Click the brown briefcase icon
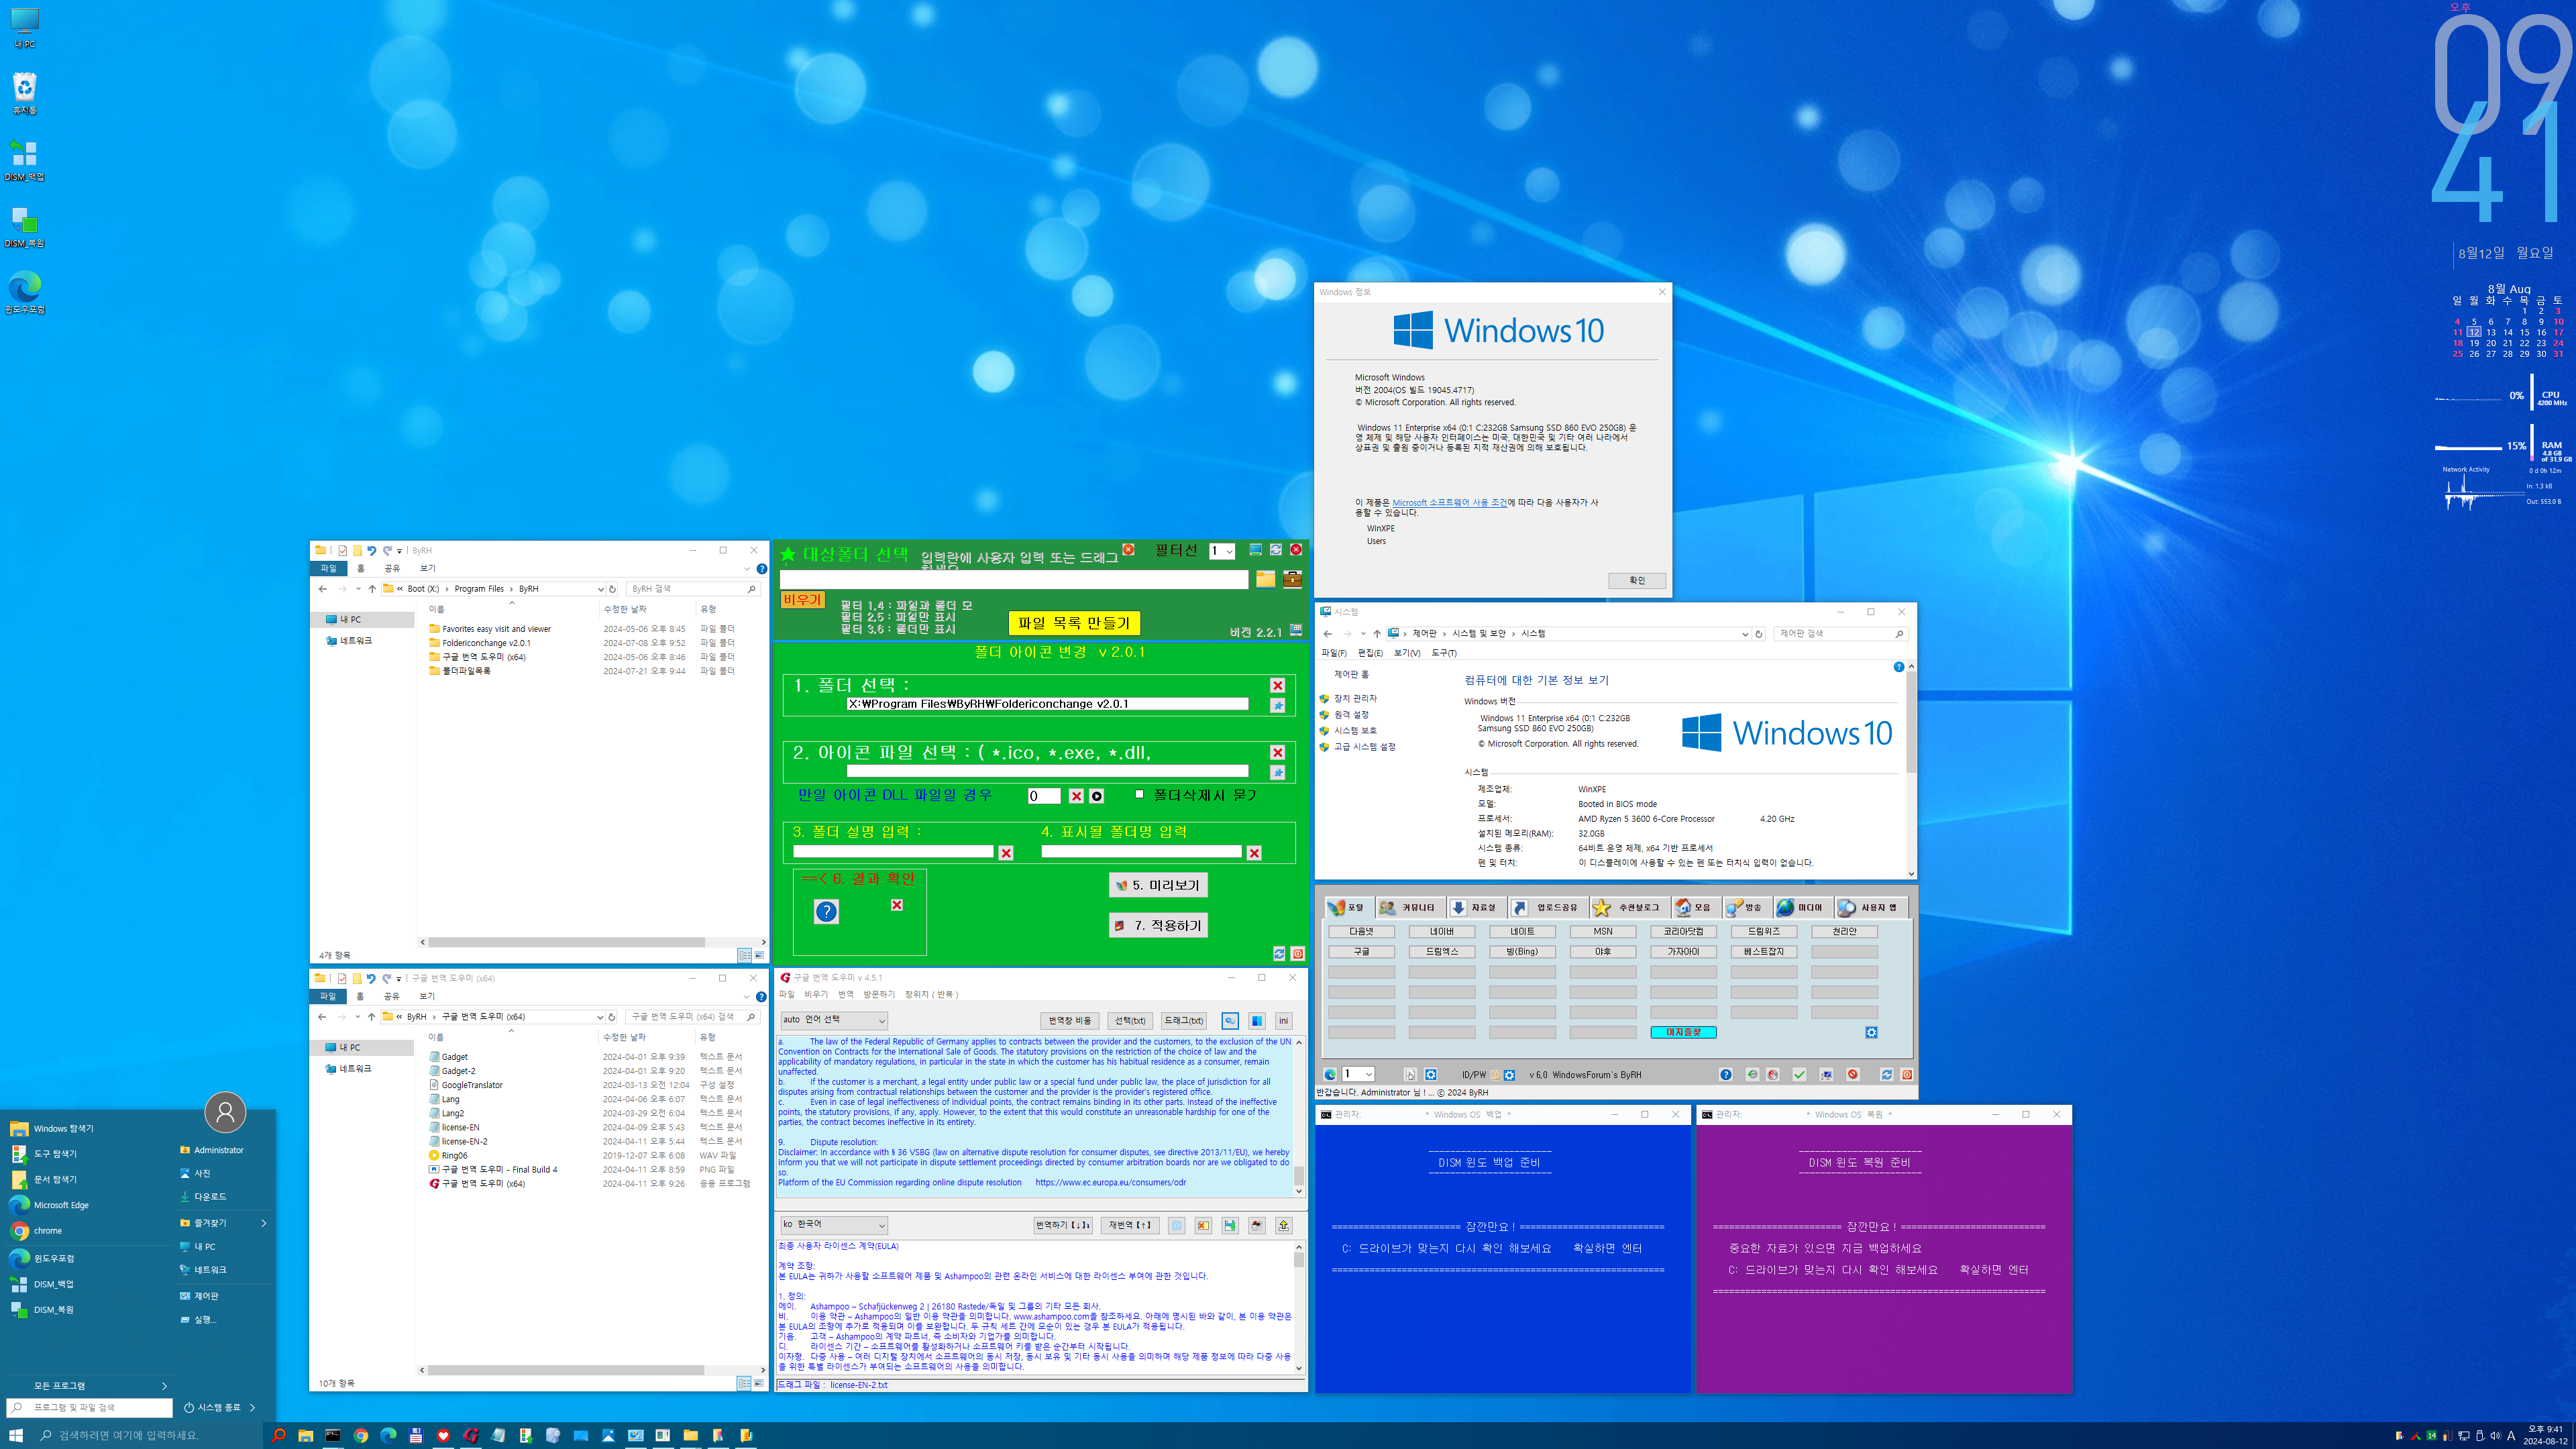 (x=1292, y=579)
